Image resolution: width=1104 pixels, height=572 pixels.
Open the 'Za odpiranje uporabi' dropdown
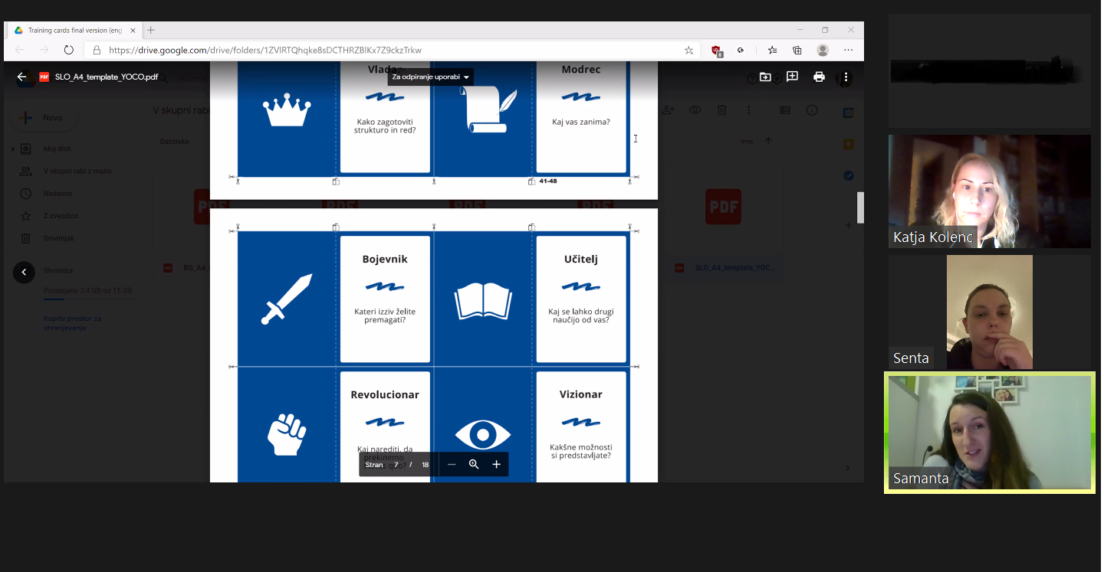pos(430,77)
